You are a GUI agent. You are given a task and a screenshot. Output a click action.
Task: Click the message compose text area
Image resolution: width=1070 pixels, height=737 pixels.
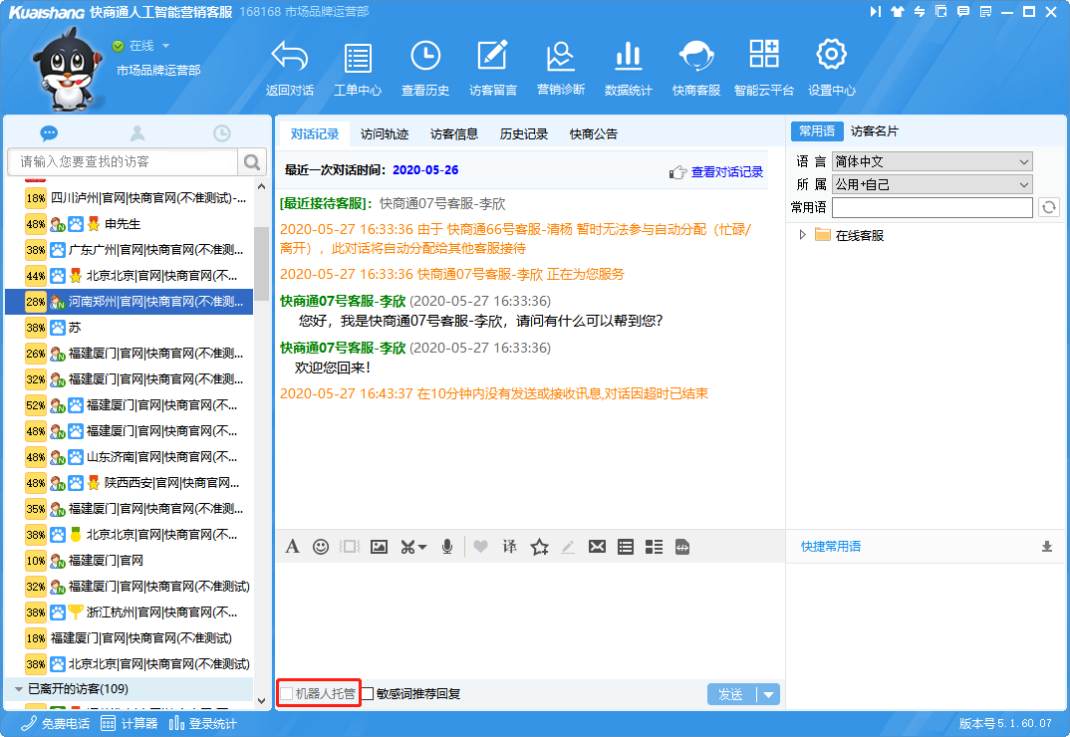pos(530,619)
